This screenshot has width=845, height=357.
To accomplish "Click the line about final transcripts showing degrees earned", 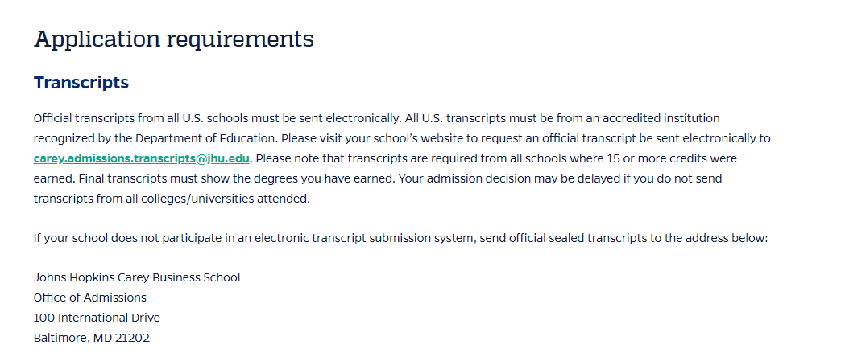I will 377,178.
